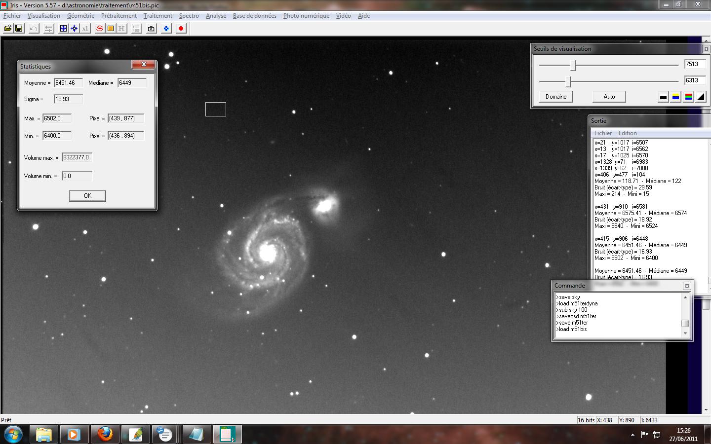
Task: Click the orange striped square toolbar icon
Action: [111, 29]
